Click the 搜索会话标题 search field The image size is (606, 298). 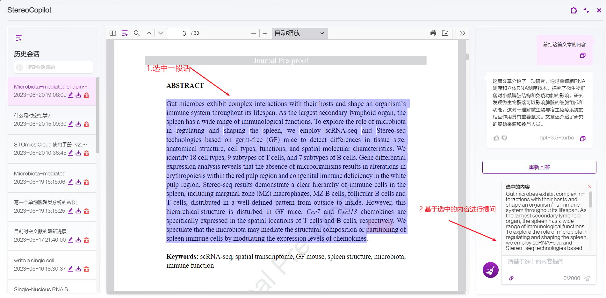pyautogui.click(x=54, y=67)
